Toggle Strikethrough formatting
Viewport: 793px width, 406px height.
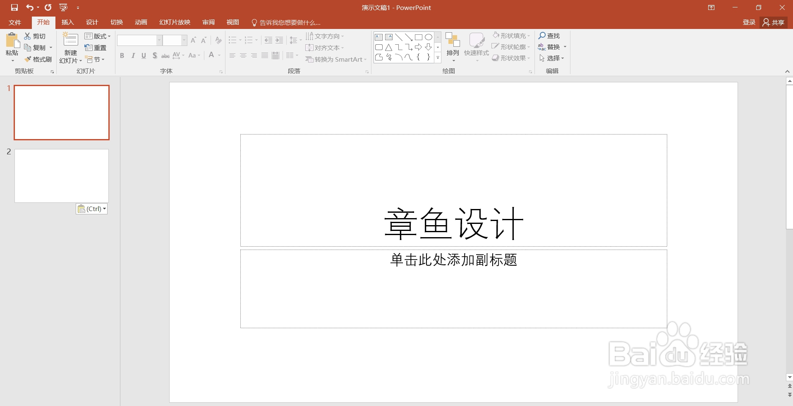(x=165, y=55)
